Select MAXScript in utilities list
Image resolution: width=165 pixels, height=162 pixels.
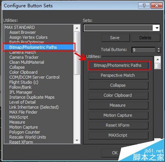coord(19,117)
